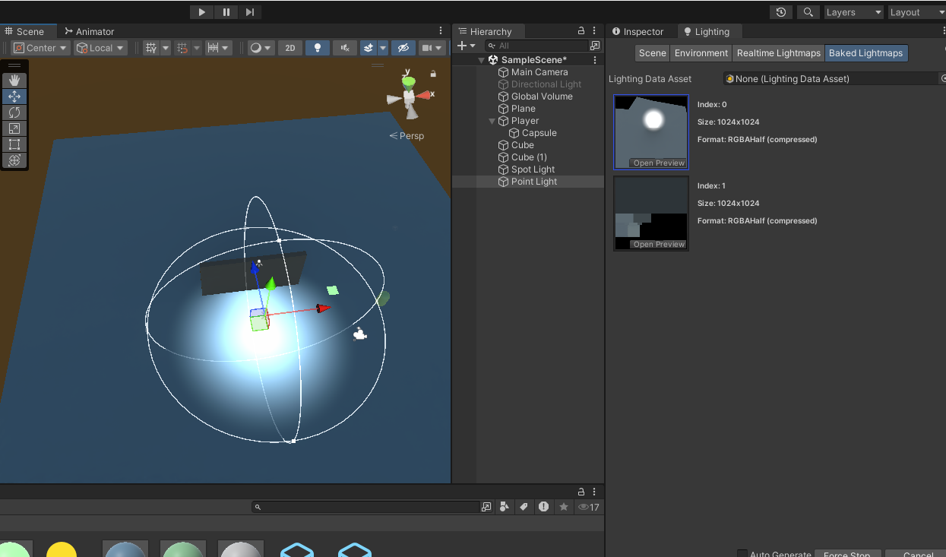Lock the Hierarchy panel padlock icon
Viewport: 946px width, 557px height.
581,31
